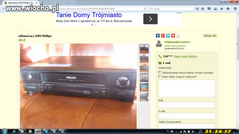The image size is (239, 134).
Task: Share the listing on Facebook
Action: [x=158, y=36]
